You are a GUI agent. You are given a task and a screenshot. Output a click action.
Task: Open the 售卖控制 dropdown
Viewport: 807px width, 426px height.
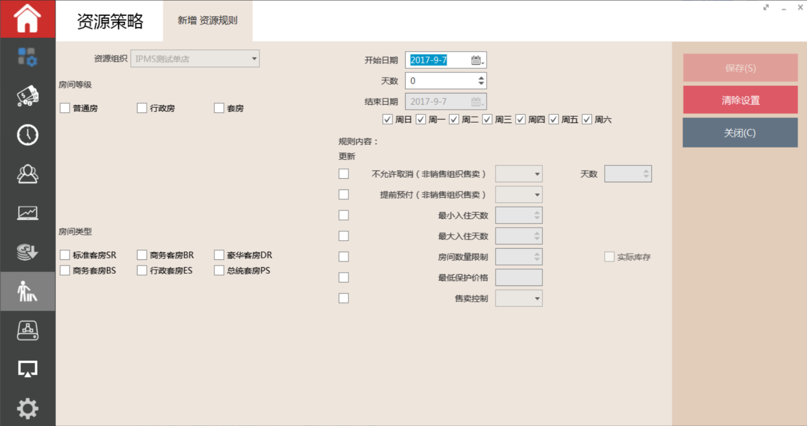537,298
